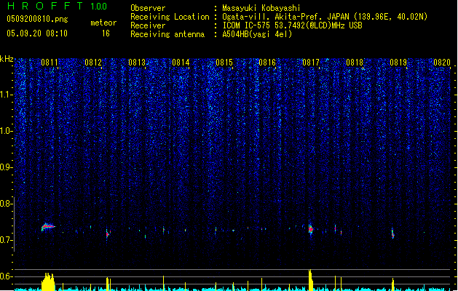This screenshot has width=458, height=291.
Task: Click the strong meteor echo at 0817
Action: 310,229
